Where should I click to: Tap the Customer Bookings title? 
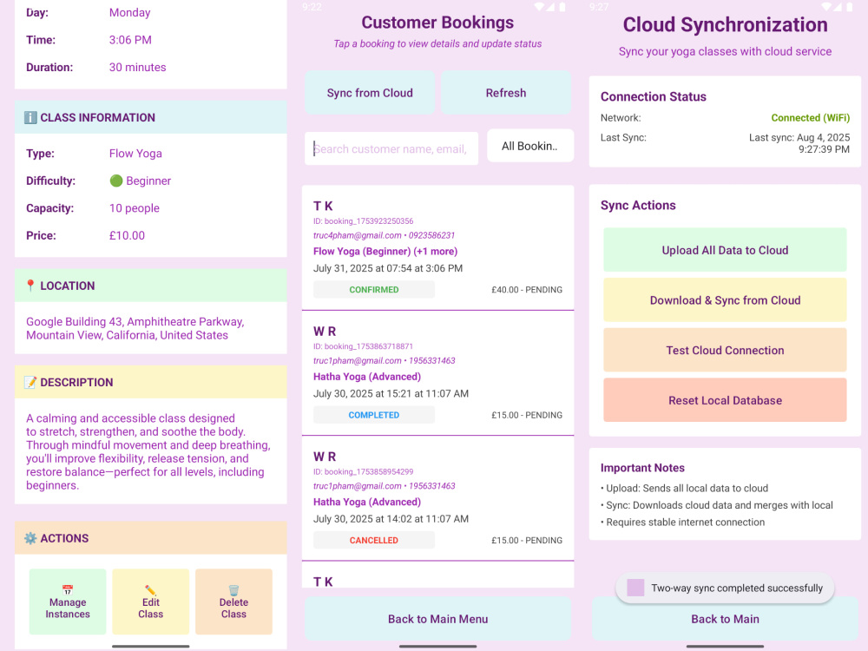[x=437, y=23]
